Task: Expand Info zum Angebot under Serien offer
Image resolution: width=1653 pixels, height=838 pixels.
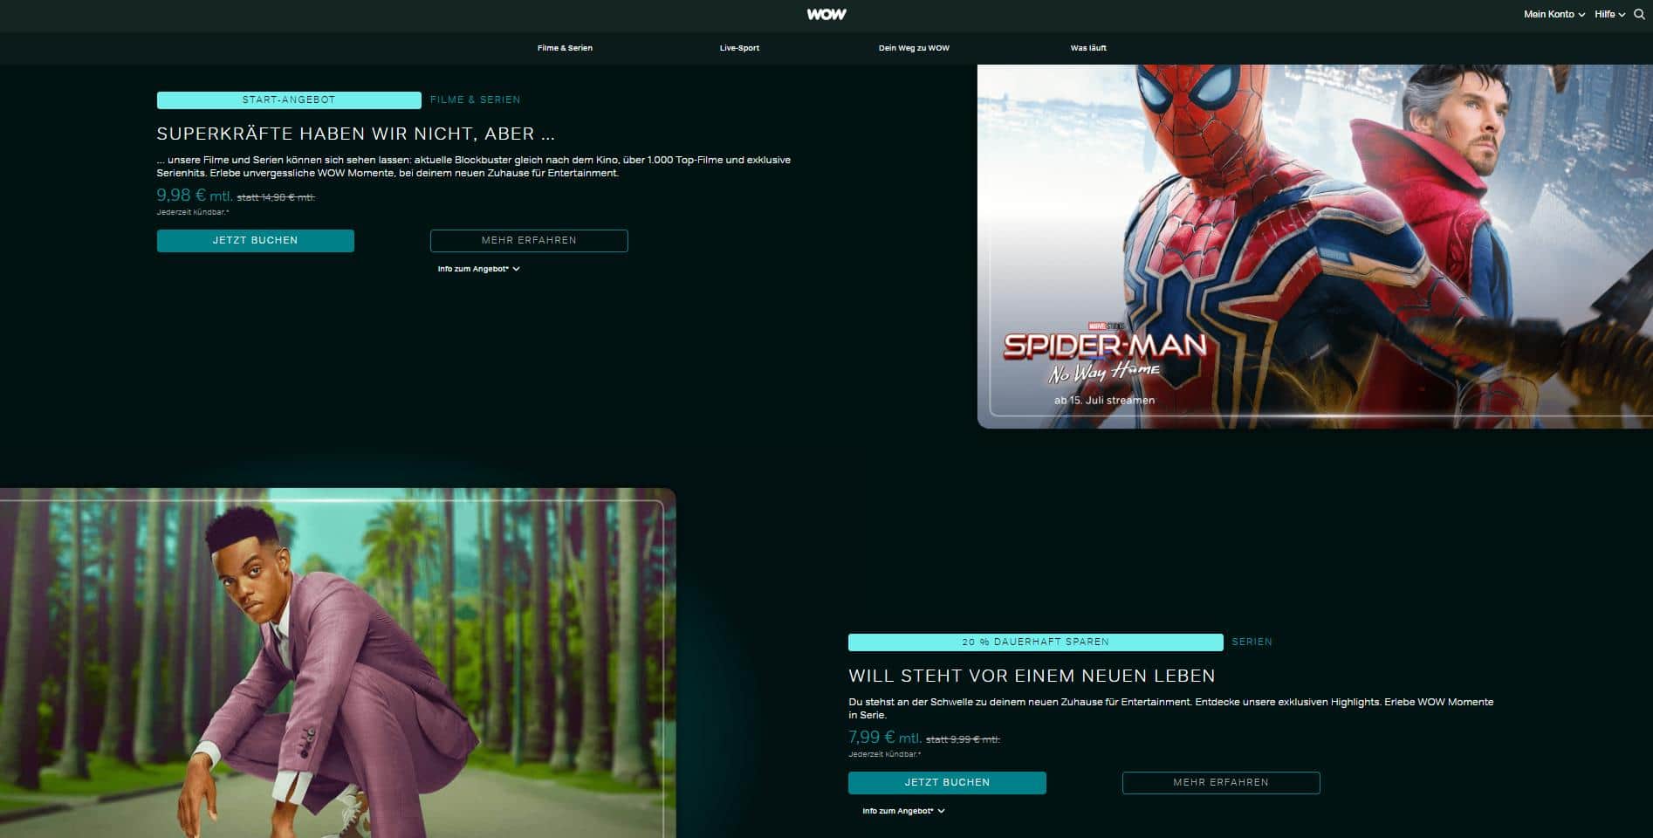Action: click(x=903, y=811)
